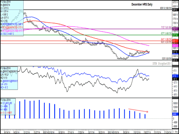Click the -10'2 black tag on spread axis

[175, 79]
